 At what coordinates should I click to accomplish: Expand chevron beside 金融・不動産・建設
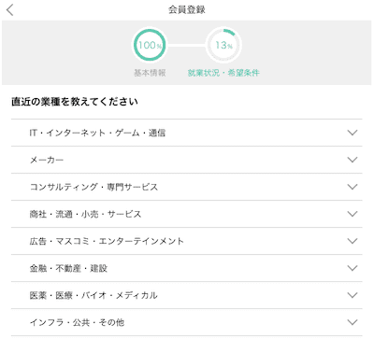[x=352, y=268]
